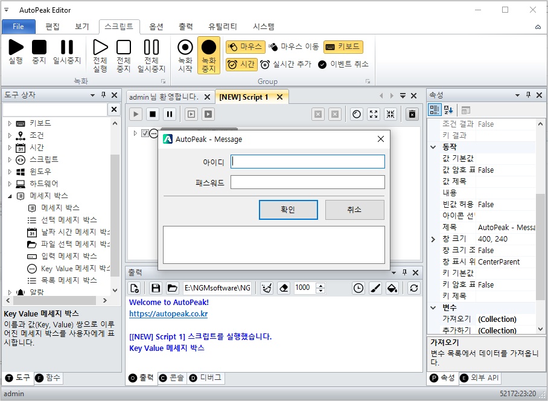Collapse the 동작 property group
This screenshot has height=401, width=548.
[x=433, y=147]
